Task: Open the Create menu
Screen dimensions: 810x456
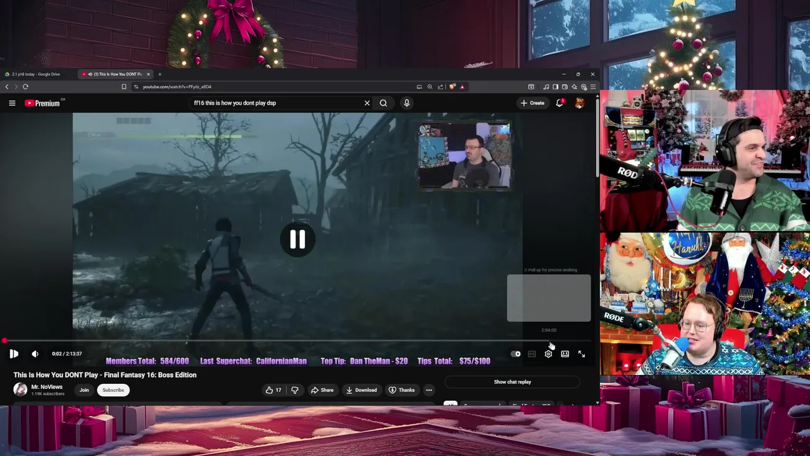Action: [532, 103]
